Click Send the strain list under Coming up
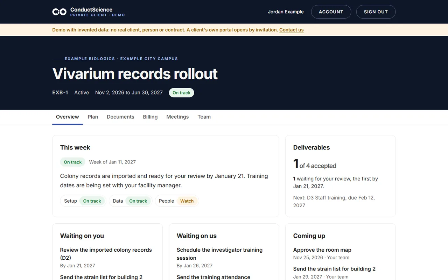The width and height of the screenshot is (448, 280). point(334,269)
